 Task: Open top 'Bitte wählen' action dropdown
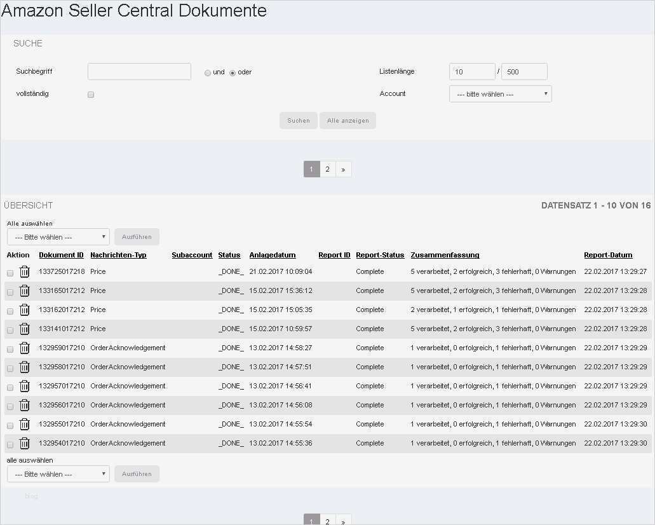tap(58, 237)
